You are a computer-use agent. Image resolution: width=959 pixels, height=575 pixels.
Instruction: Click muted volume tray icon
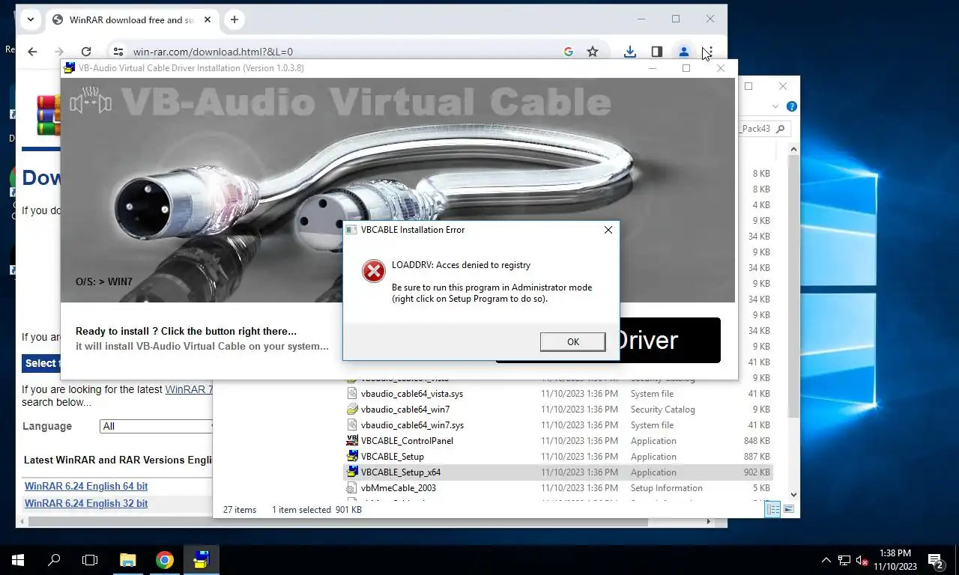[862, 560]
